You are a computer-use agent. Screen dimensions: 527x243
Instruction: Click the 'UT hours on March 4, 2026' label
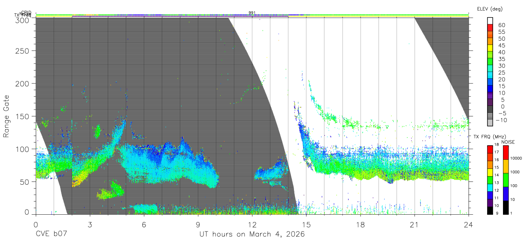click(x=252, y=234)
